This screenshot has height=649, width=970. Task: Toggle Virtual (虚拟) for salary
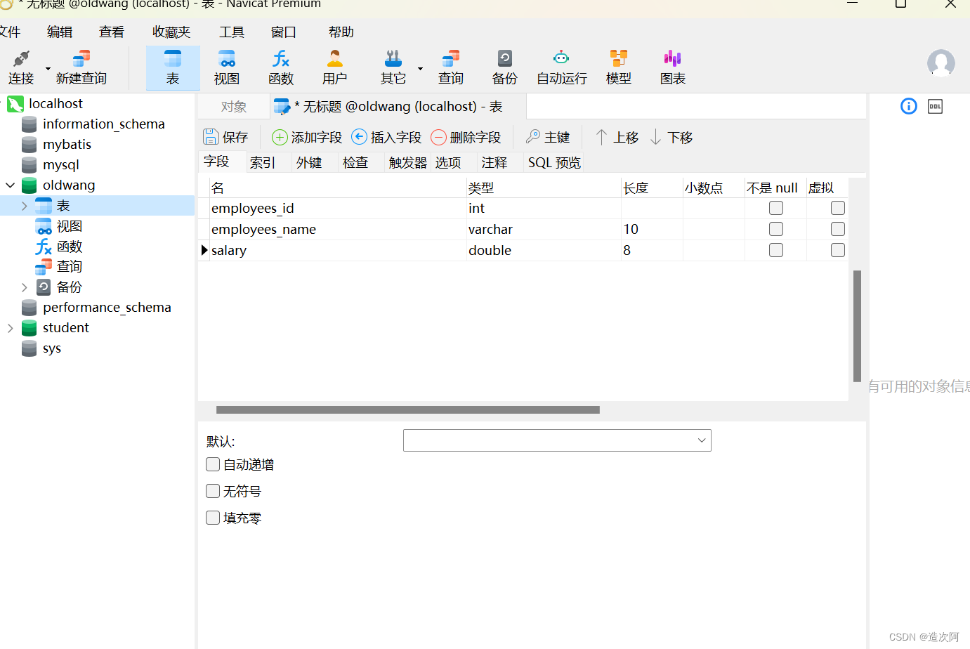click(838, 250)
